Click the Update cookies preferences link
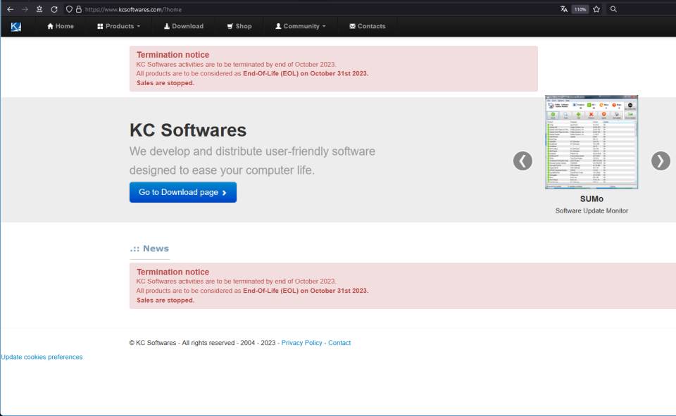The image size is (676, 416). [x=41, y=357]
